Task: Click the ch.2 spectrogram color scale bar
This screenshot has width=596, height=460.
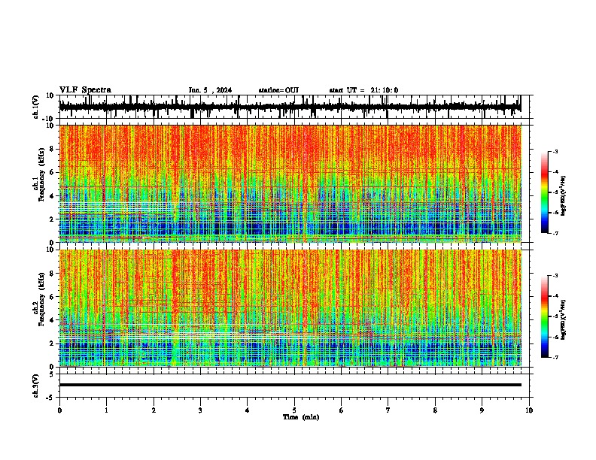Action: [x=544, y=316]
